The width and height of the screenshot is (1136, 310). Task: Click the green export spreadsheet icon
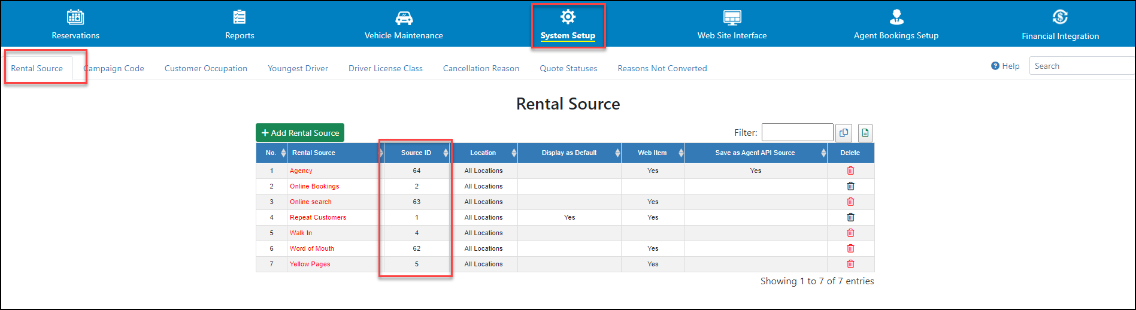click(865, 133)
